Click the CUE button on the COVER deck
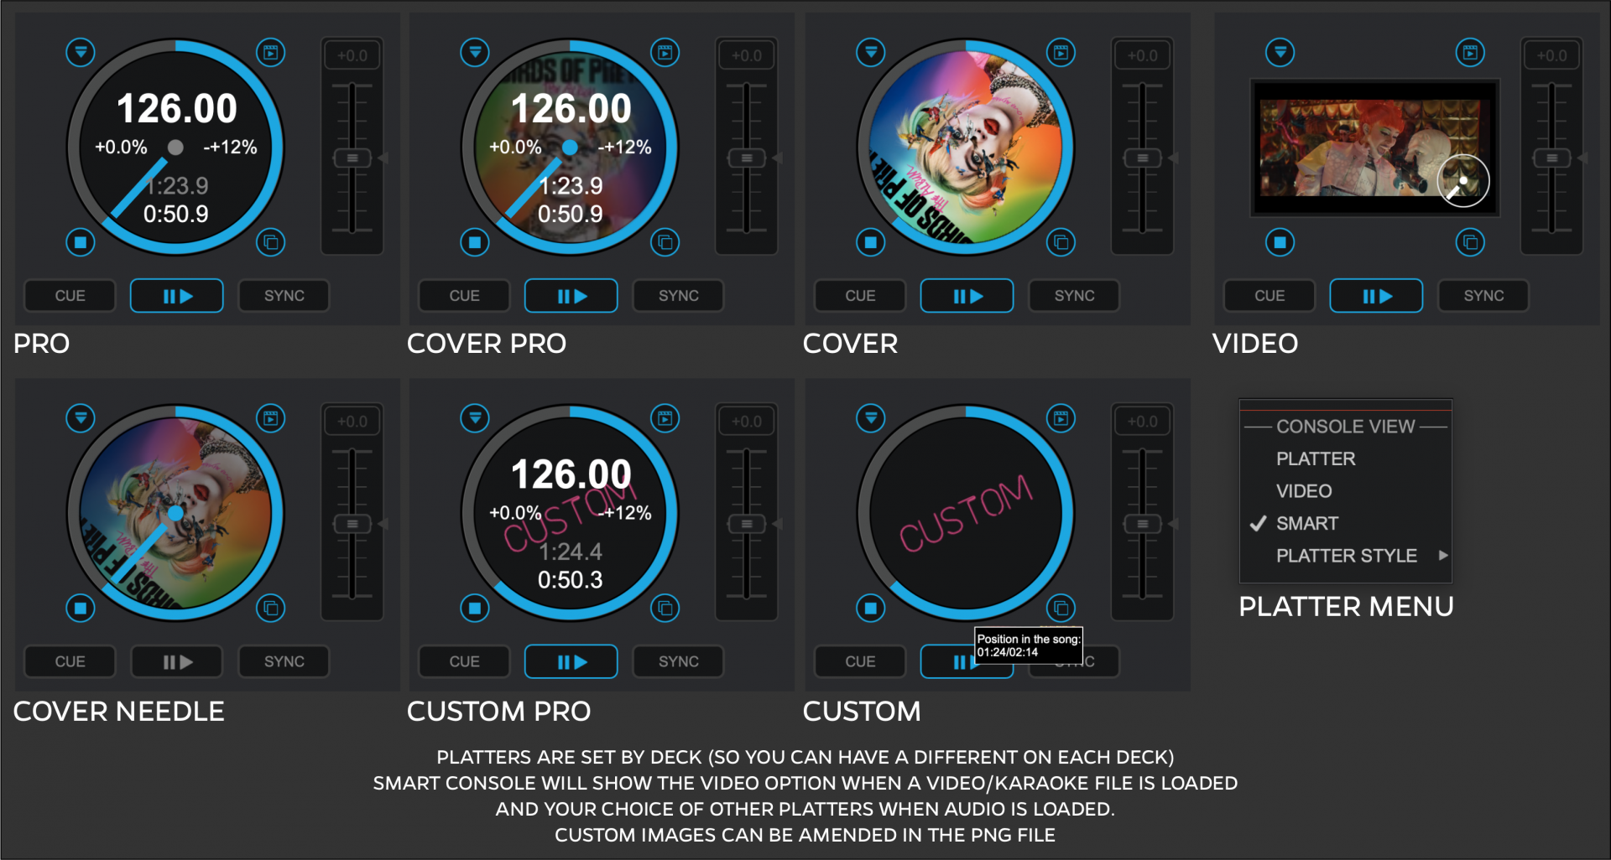The width and height of the screenshot is (1611, 860). click(860, 296)
